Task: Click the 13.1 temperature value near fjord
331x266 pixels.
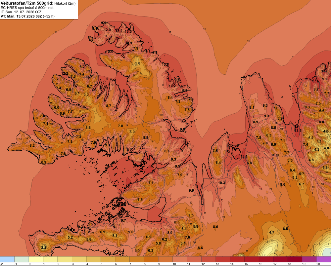Action: [244, 156]
